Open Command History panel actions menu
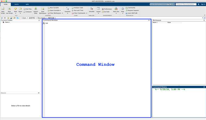206x120 pixels. click(204, 87)
